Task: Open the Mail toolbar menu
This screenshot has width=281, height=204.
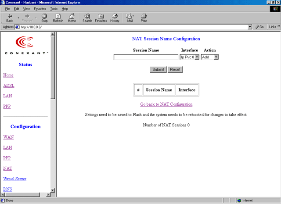Action: [130, 18]
